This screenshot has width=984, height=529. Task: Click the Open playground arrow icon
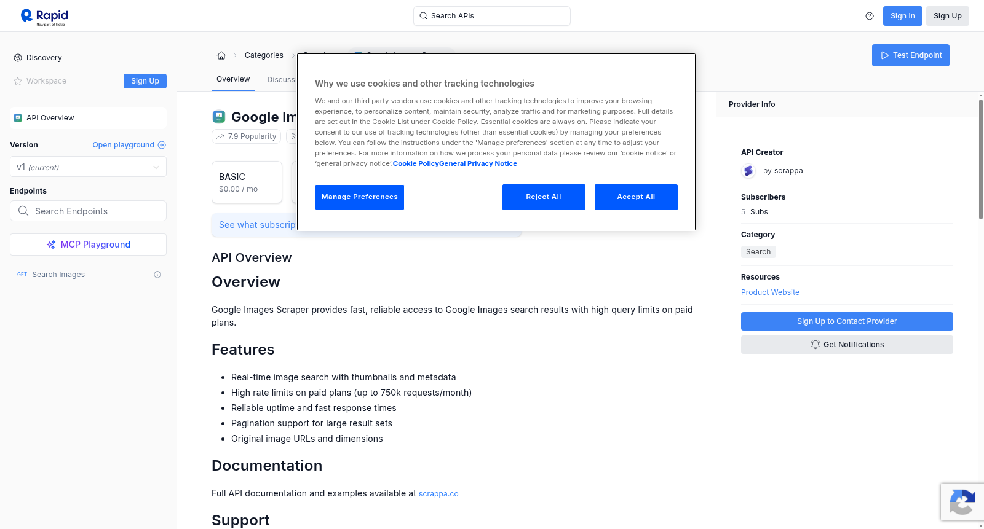tap(162, 145)
